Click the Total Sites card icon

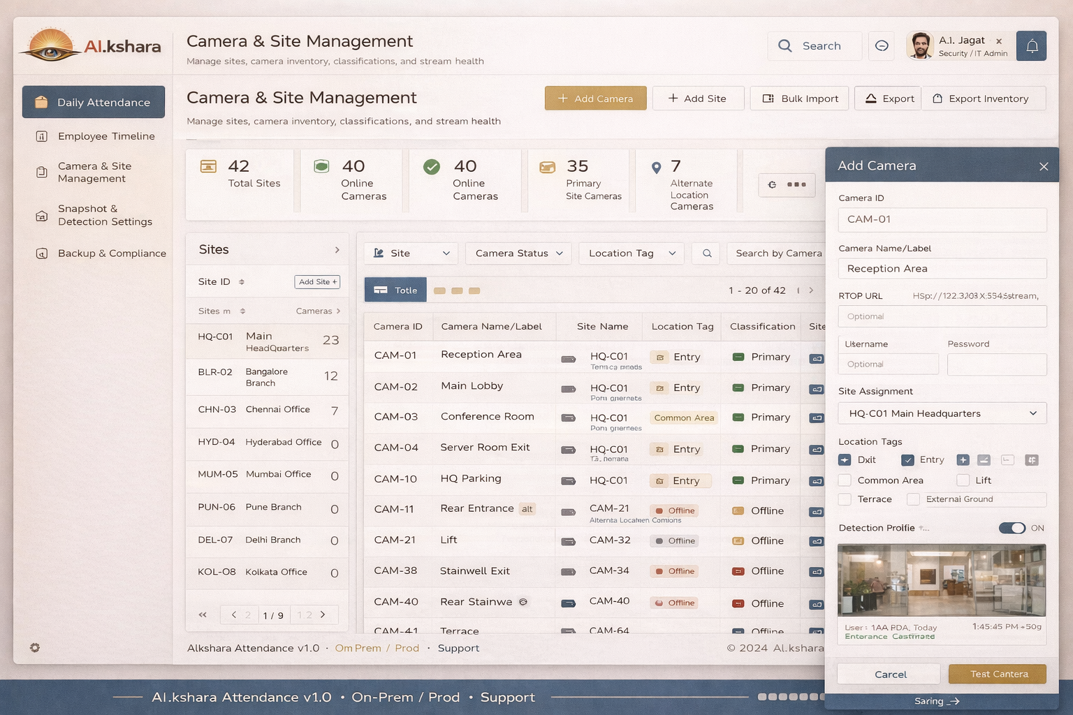tap(208, 166)
